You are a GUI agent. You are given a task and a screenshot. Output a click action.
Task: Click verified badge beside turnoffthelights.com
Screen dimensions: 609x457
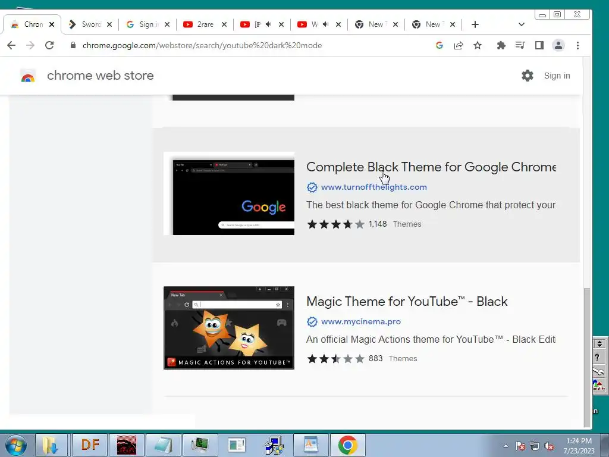[312, 187]
